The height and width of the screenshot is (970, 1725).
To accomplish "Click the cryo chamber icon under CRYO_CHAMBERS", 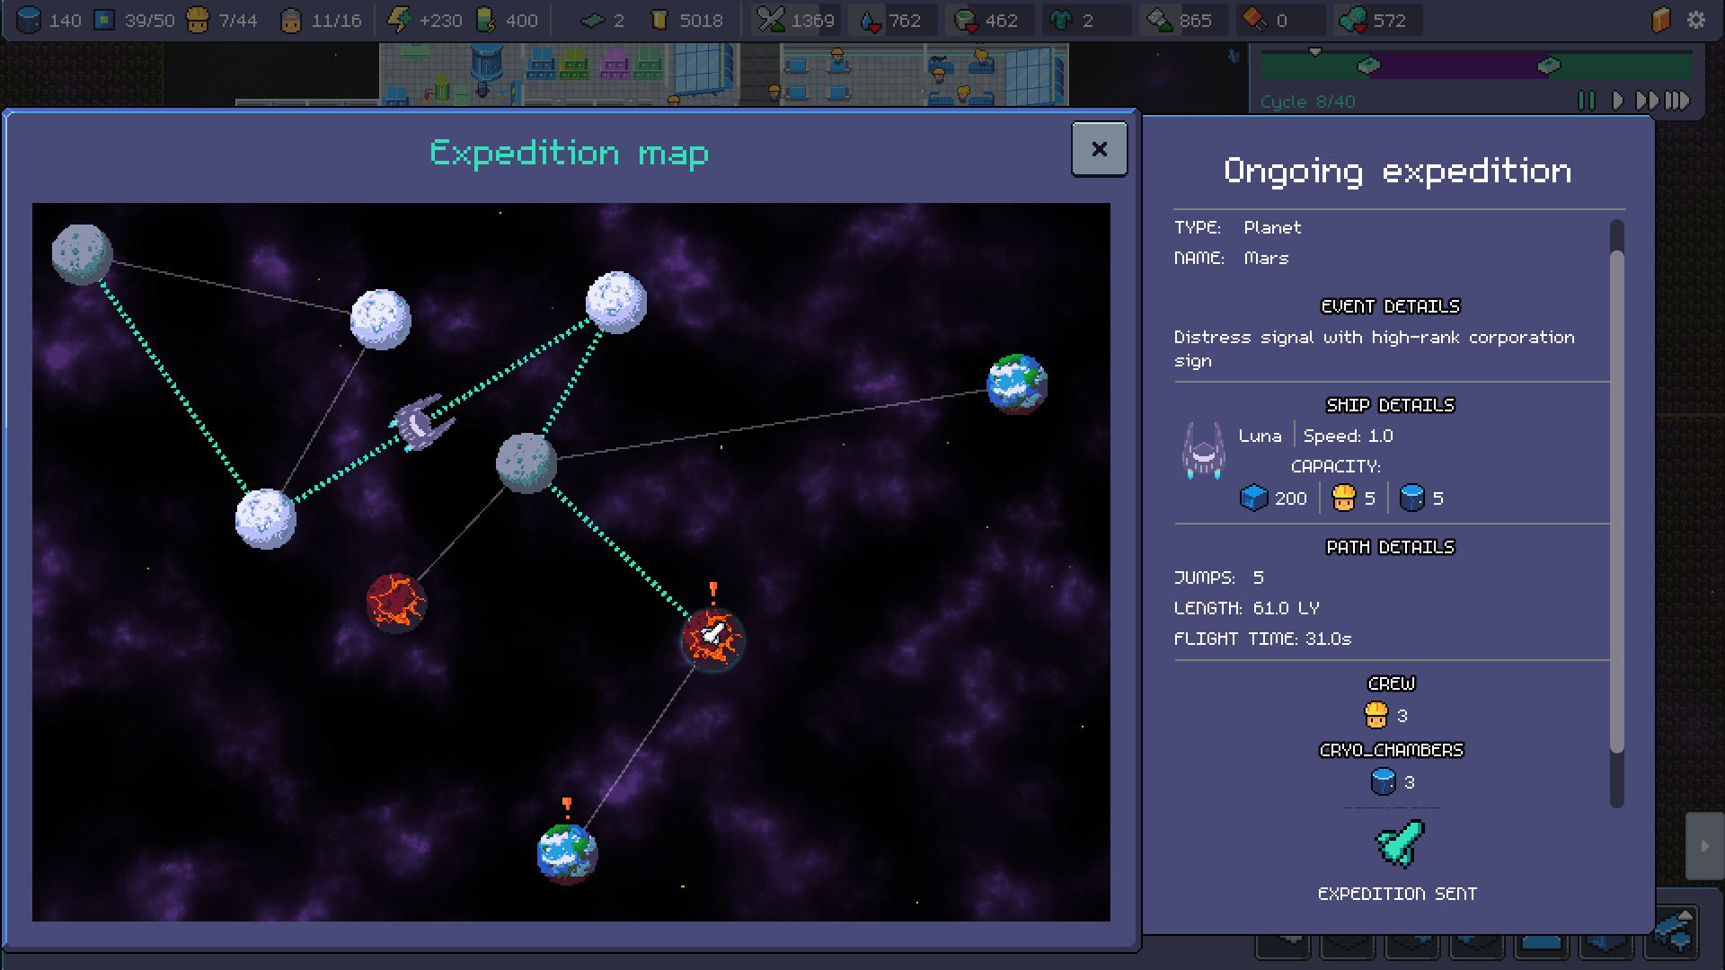I will (1381, 782).
